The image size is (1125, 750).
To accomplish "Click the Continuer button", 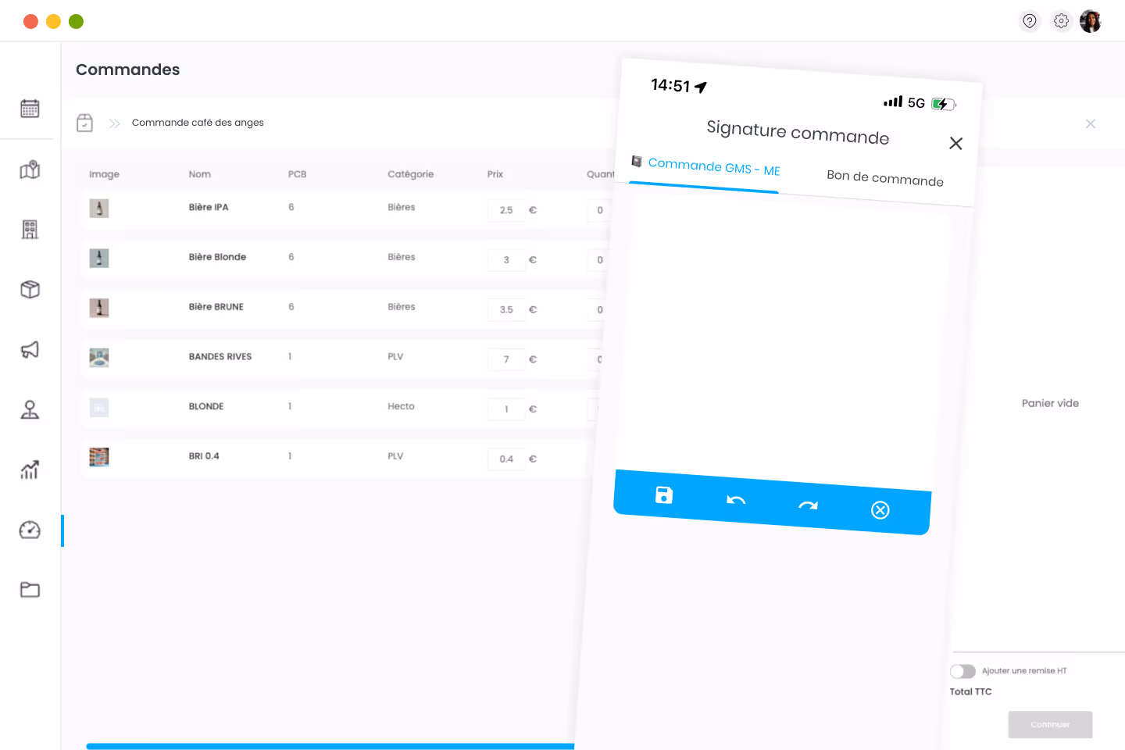I will (x=1050, y=724).
